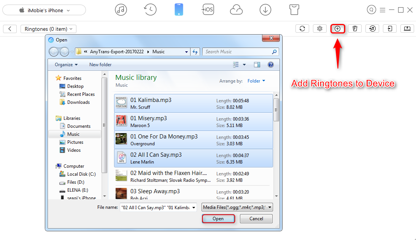Viewport: 416px width, 240px height.
Task: Expand the Ringtones (0 item) dropdown
Action: pos(48,29)
